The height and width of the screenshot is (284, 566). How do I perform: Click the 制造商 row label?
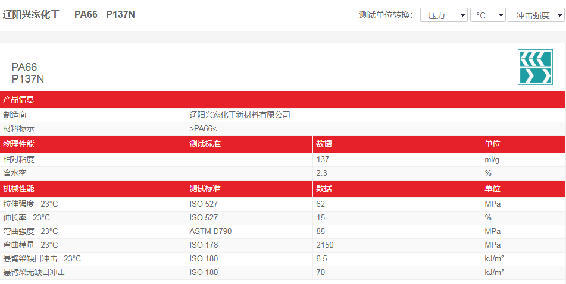15,115
